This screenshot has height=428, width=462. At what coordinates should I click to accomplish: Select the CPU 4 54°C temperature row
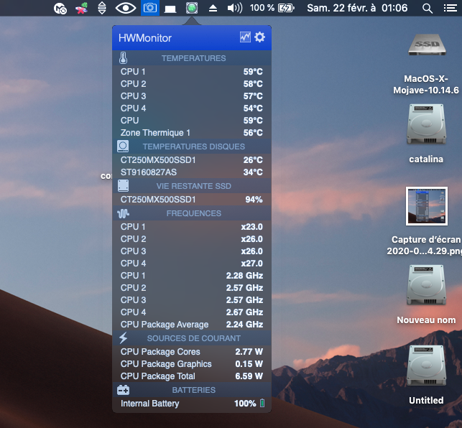click(192, 108)
